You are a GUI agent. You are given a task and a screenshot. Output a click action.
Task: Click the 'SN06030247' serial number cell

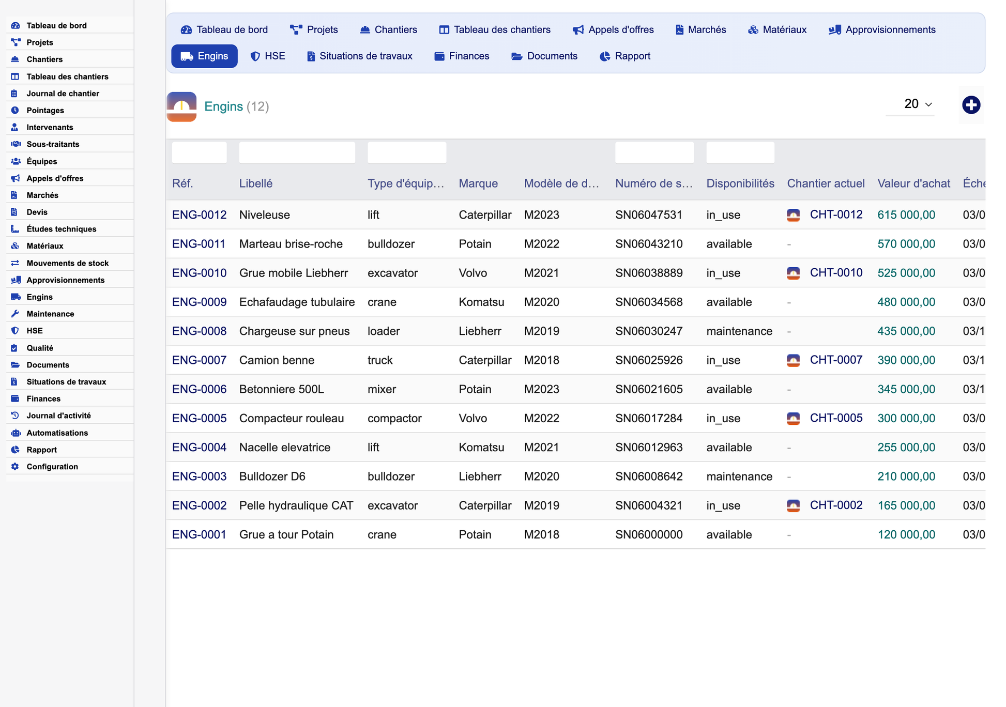click(x=649, y=331)
